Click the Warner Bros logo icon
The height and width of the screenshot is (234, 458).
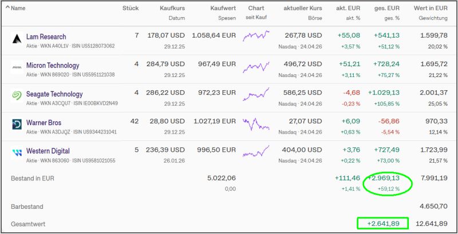tap(17, 126)
